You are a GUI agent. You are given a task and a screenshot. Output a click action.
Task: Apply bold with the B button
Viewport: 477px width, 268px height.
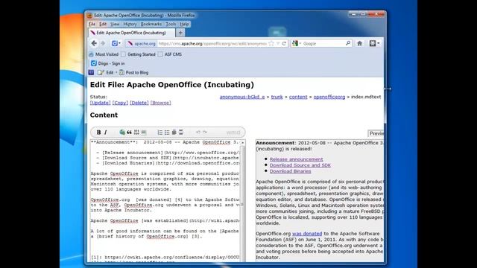point(98,133)
